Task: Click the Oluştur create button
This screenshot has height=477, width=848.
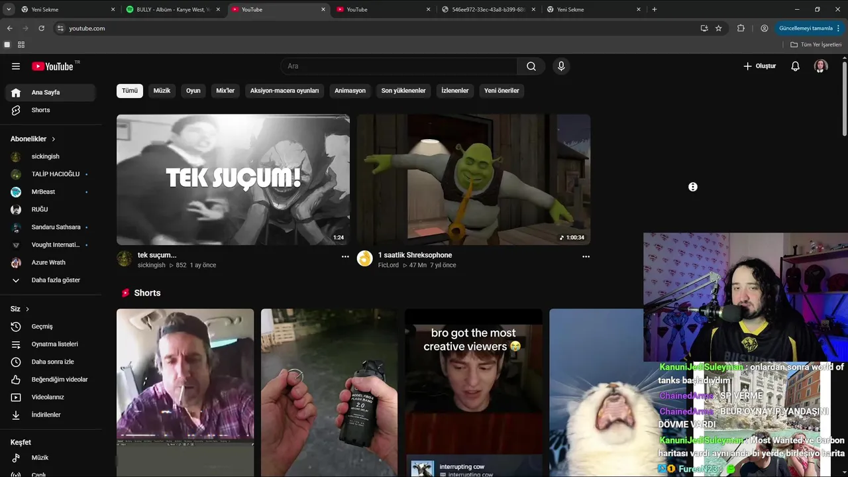Action: 759,66
